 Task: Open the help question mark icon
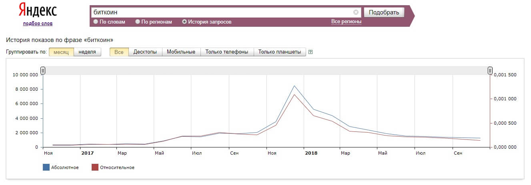311,52
